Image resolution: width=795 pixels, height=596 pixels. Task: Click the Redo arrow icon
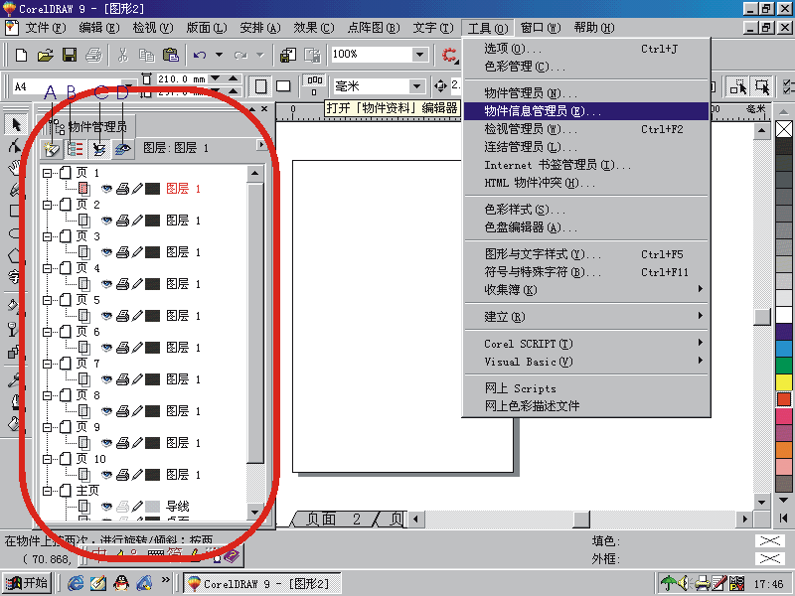click(240, 55)
